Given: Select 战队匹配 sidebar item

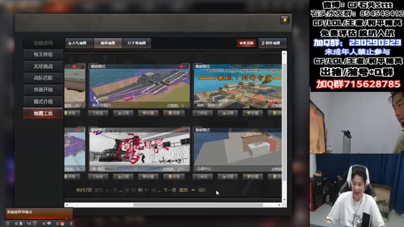Looking at the screenshot, I should coord(43,78).
